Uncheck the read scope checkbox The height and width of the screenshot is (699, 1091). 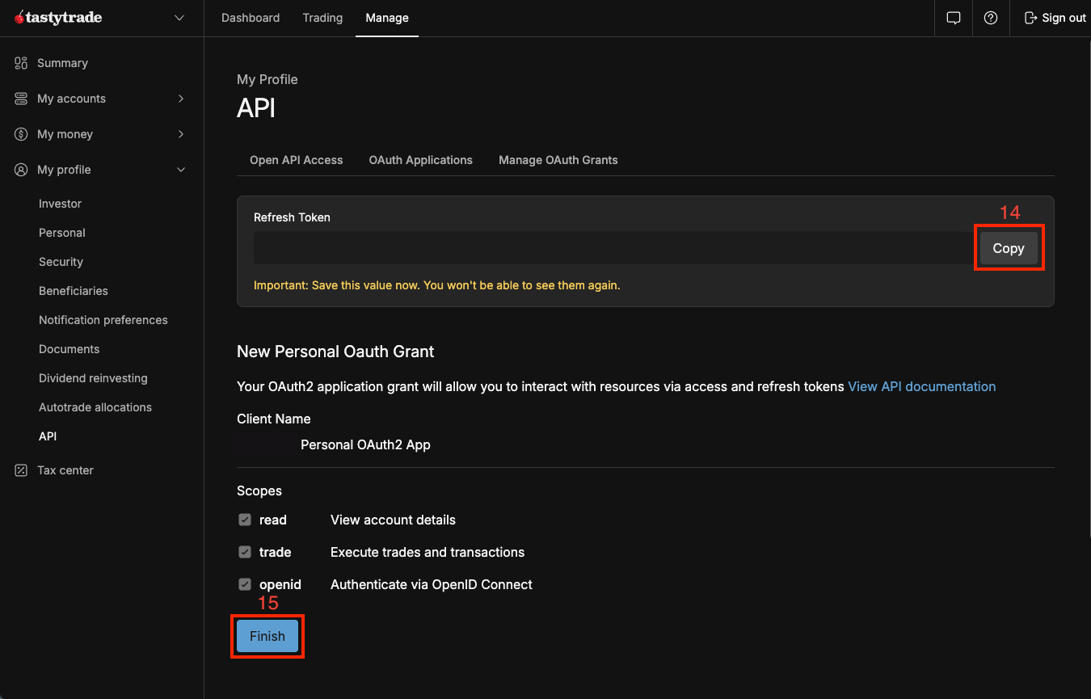tap(245, 520)
